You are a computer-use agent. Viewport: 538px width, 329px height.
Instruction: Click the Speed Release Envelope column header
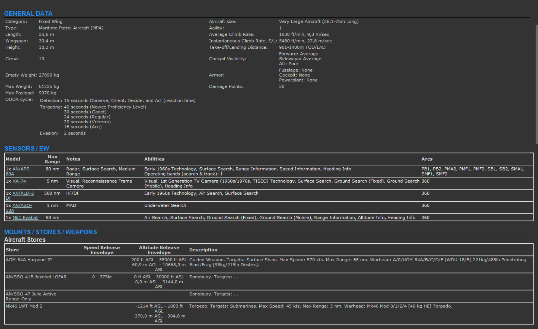coord(102,250)
